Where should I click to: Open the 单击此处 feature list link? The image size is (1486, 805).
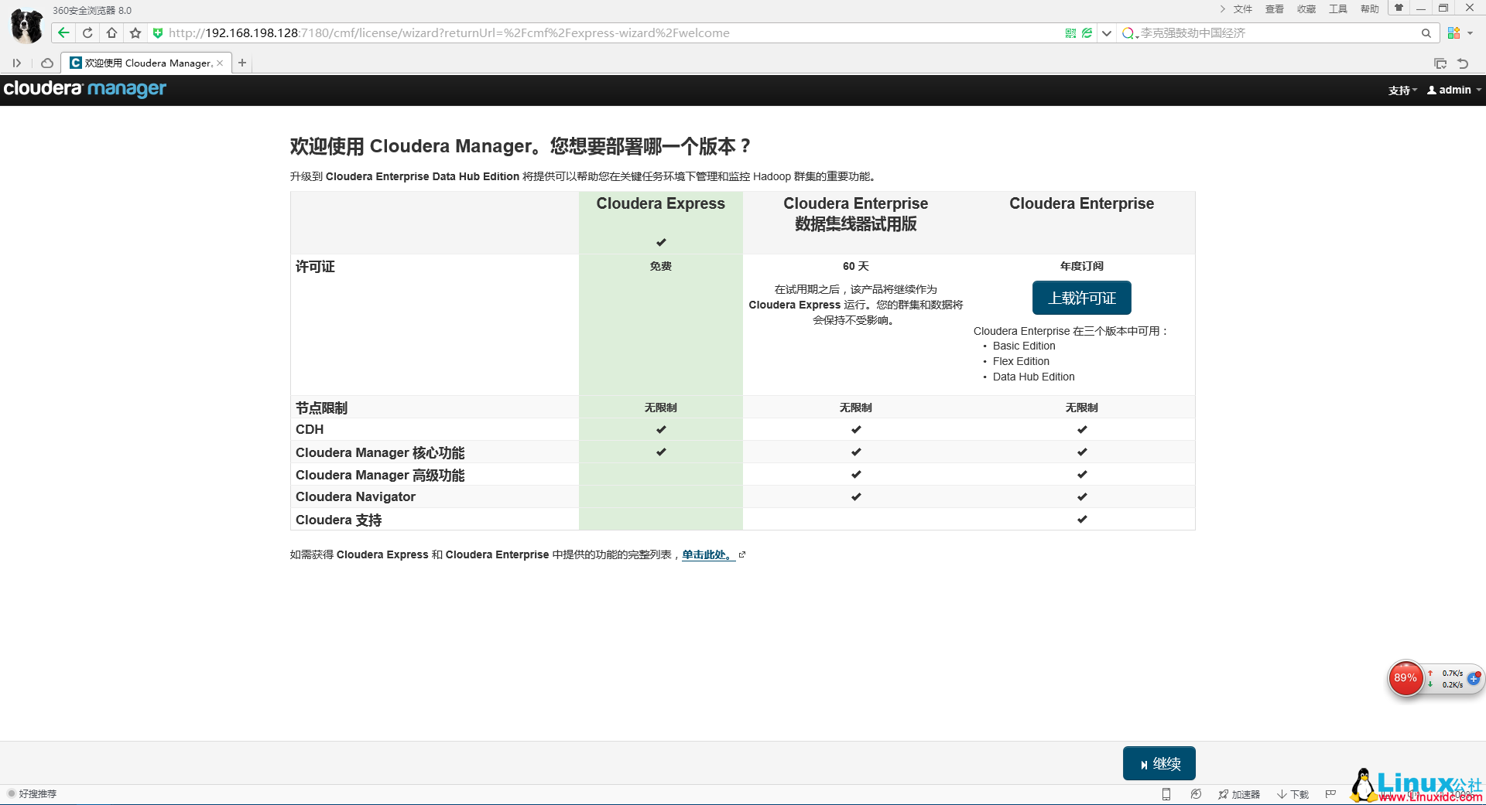[x=707, y=554]
